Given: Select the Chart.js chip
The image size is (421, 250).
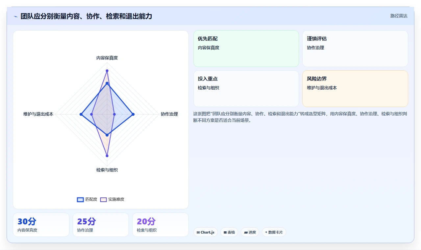Looking at the screenshot, I should 205,232.
